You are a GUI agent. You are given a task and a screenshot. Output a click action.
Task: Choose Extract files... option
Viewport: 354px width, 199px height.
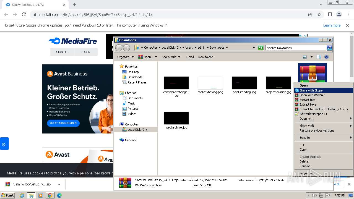pyautogui.click(x=324, y=100)
